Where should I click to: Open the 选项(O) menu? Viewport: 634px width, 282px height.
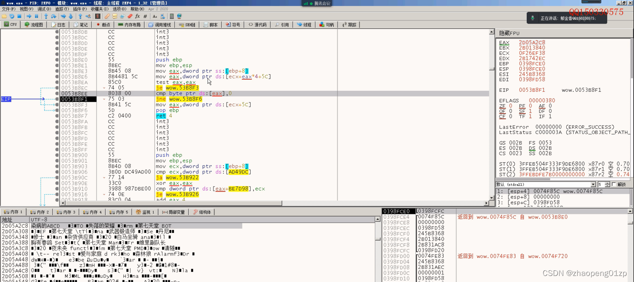pos(119,9)
